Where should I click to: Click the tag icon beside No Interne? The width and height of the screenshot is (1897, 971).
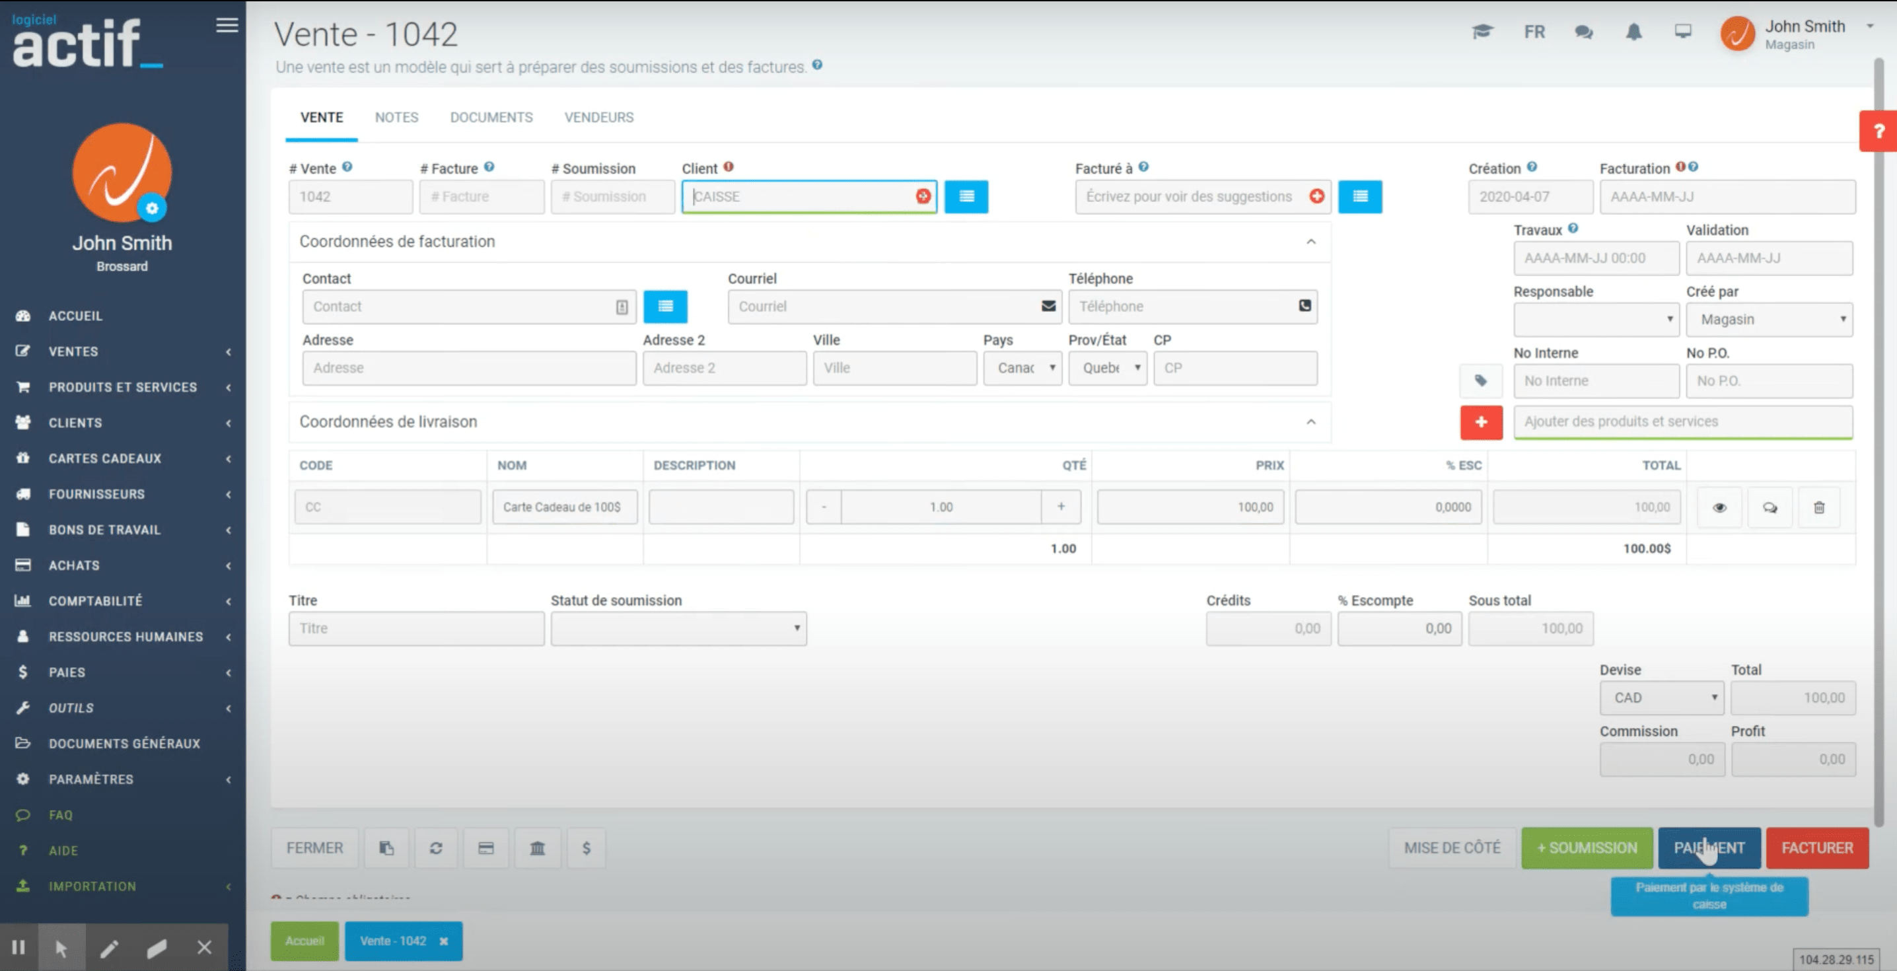click(1481, 381)
